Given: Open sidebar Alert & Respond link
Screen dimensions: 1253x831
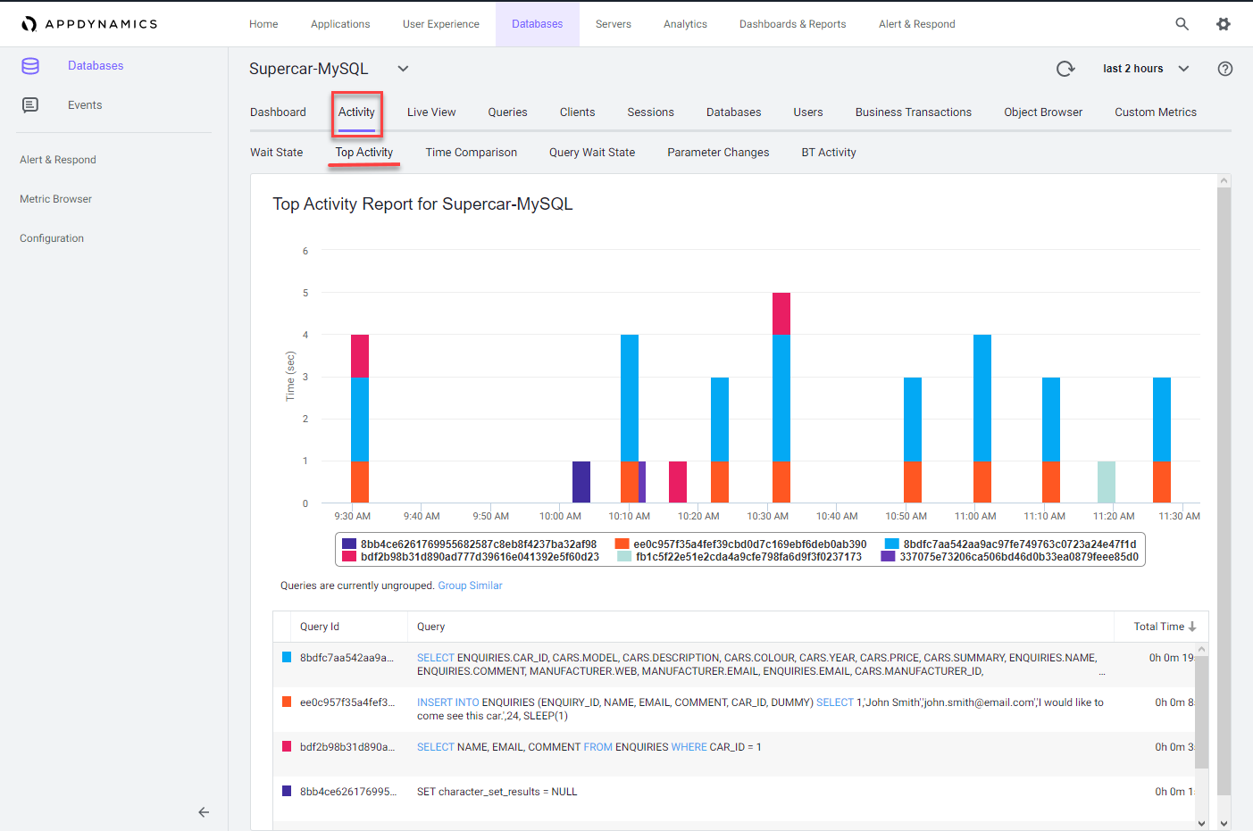Looking at the screenshot, I should point(58,160).
